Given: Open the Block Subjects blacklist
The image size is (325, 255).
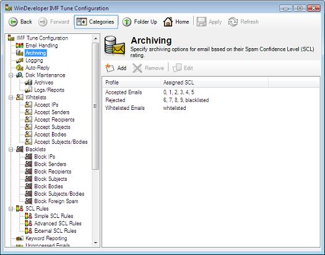Looking at the screenshot, I should 51,179.
